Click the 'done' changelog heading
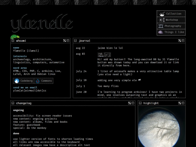 point(16,133)
